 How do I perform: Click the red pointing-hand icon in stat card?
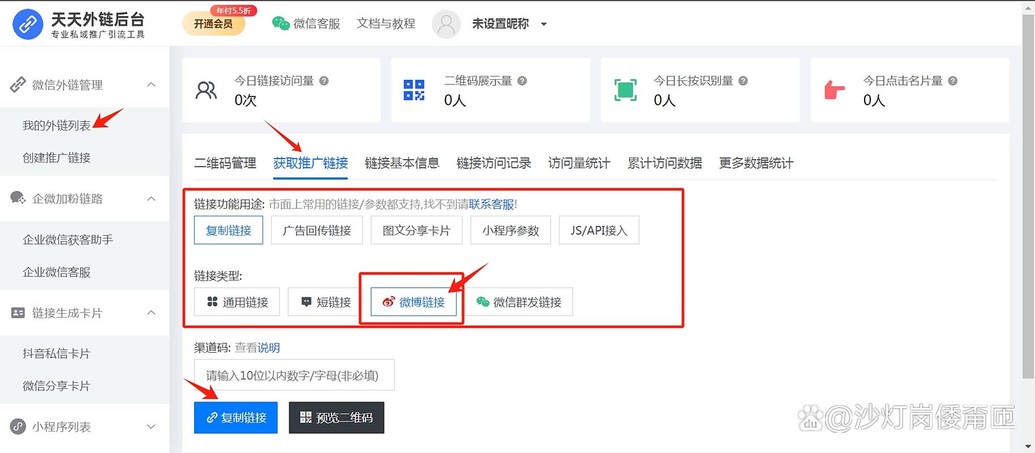(x=834, y=90)
